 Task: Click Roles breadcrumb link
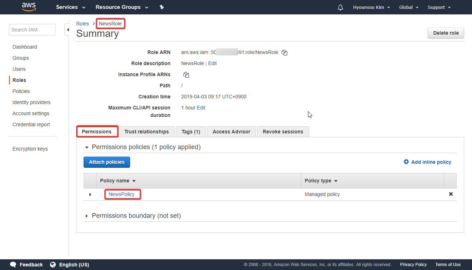point(83,24)
